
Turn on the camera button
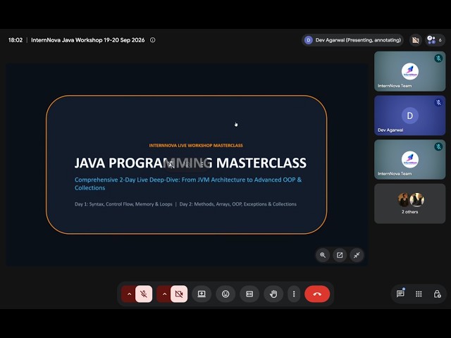(179, 294)
